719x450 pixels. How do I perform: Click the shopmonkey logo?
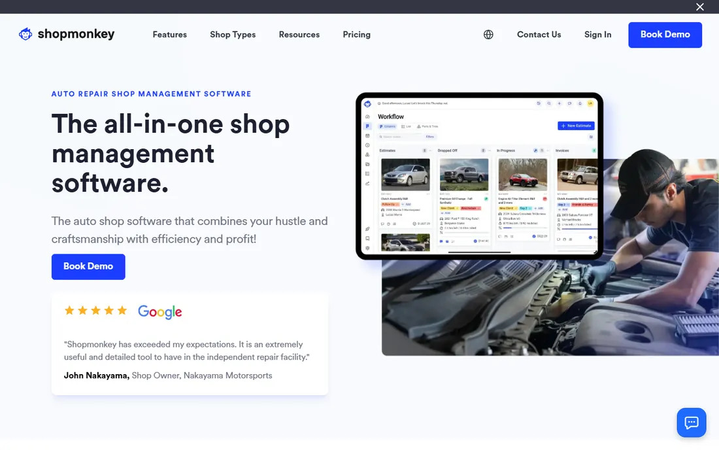click(x=67, y=34)
